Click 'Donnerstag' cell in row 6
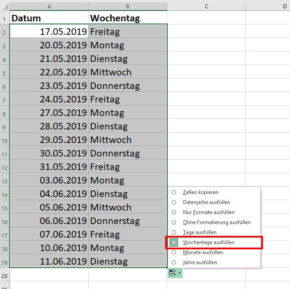The height and width of the screenshot is (289, 290). click(x=128, y=85)
